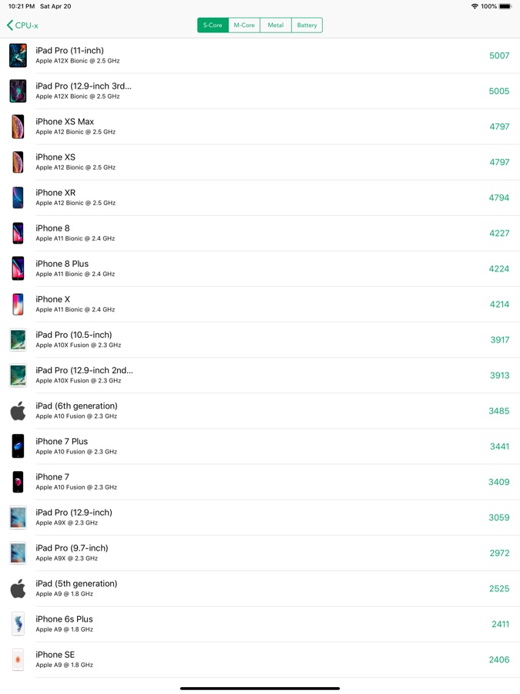
Task: Open the Metal benchmark tab
Action: (x=276, y=25)
